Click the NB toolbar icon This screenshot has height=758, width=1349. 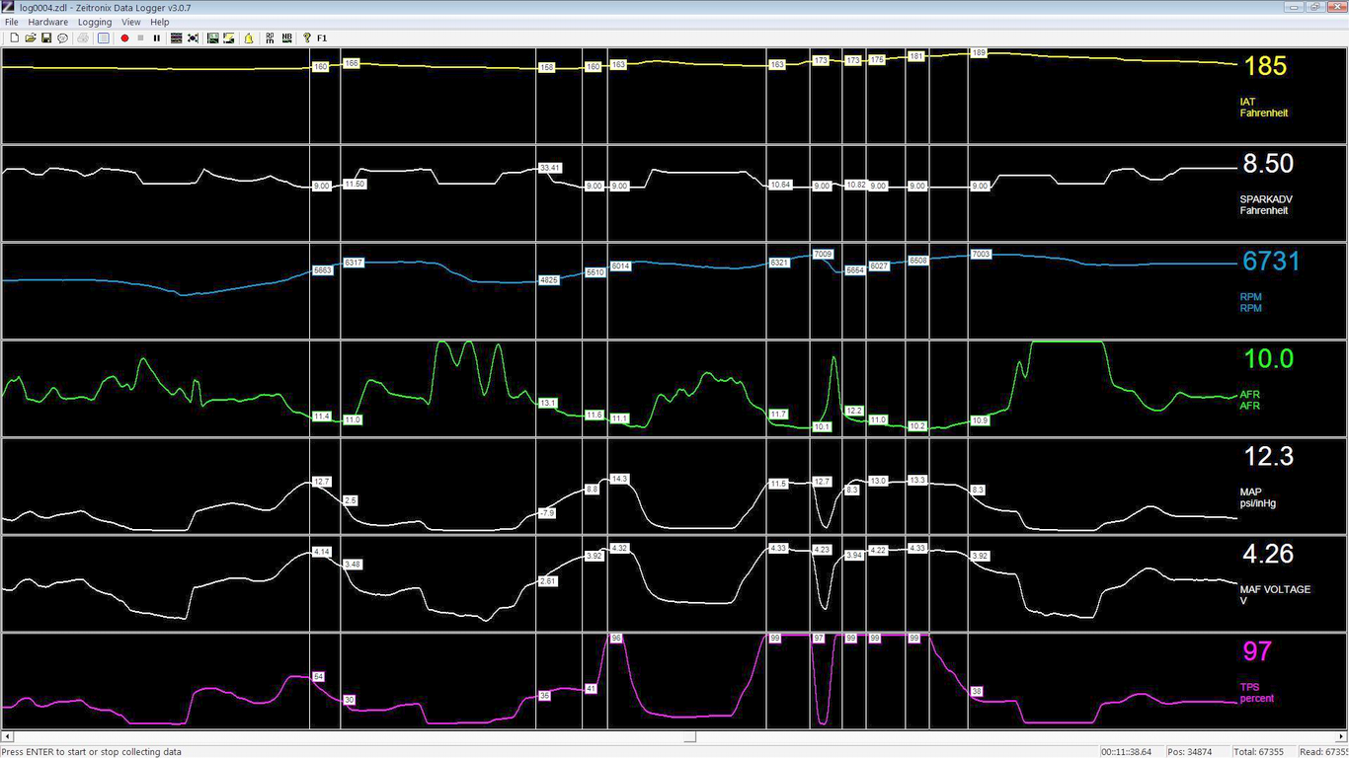point(286,38)
